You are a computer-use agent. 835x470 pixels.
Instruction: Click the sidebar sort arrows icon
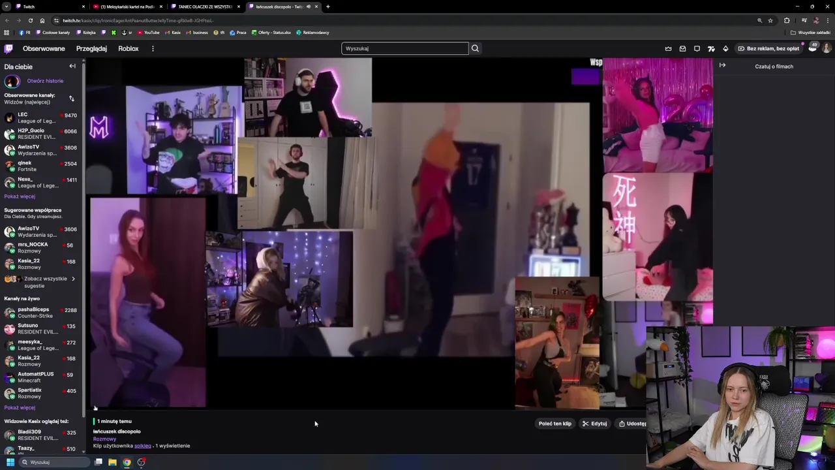[x=72, y=99]
